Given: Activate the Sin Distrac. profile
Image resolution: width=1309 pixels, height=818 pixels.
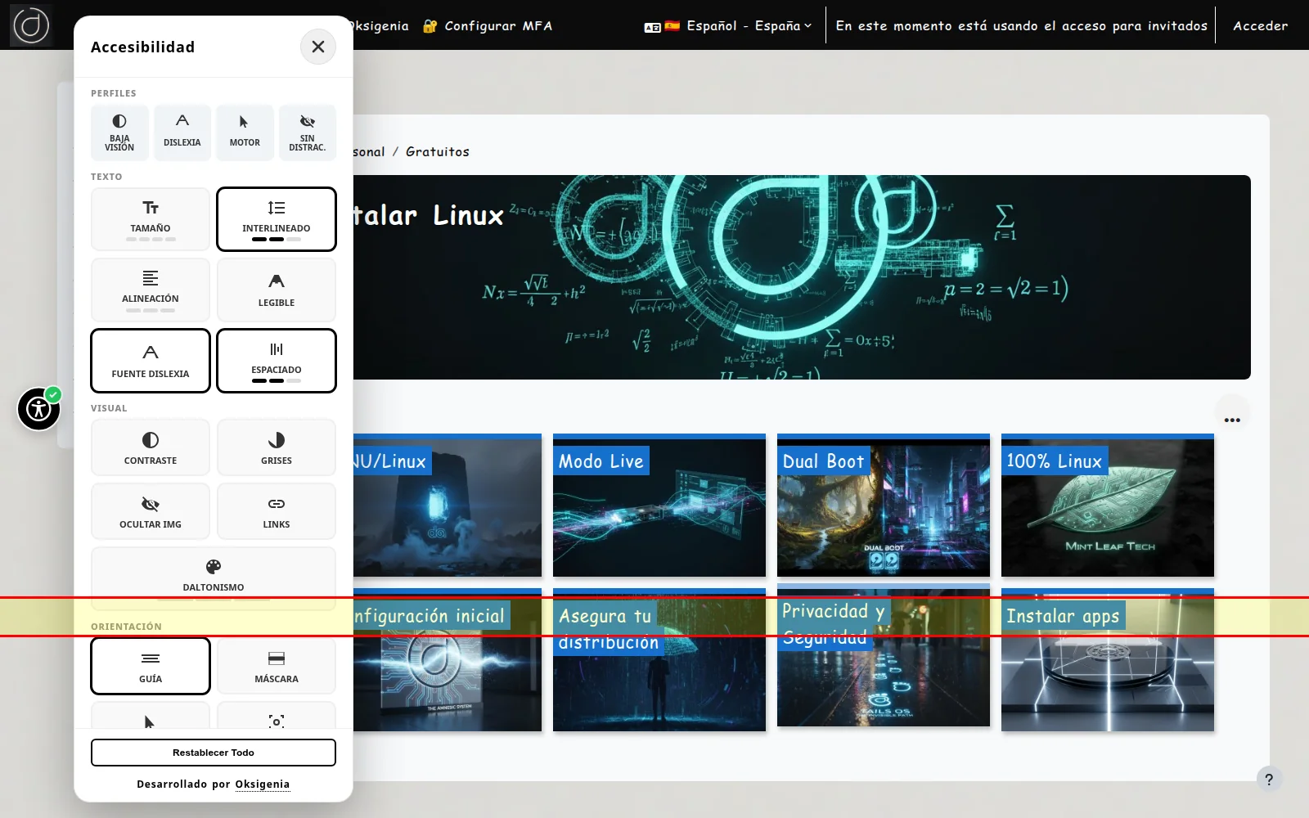Looking at the screenshot, I should click(308, 133).
